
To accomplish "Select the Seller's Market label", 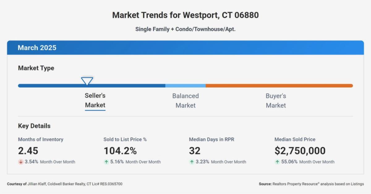I will pos(95,100).
